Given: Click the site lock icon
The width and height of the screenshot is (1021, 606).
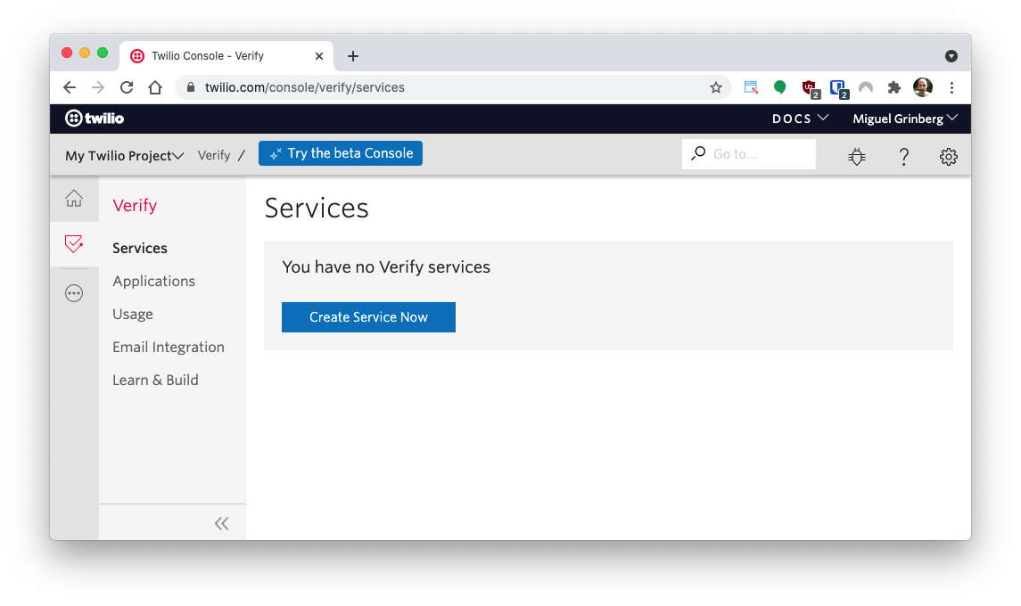Looking at the screenshot, I should point(191,87).
